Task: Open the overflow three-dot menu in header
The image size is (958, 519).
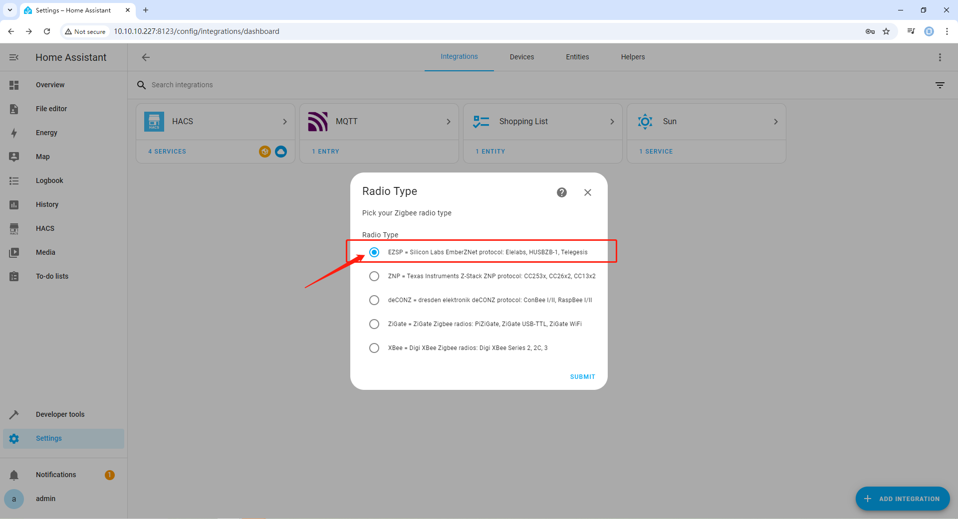Action: click(x=940, y=57)
